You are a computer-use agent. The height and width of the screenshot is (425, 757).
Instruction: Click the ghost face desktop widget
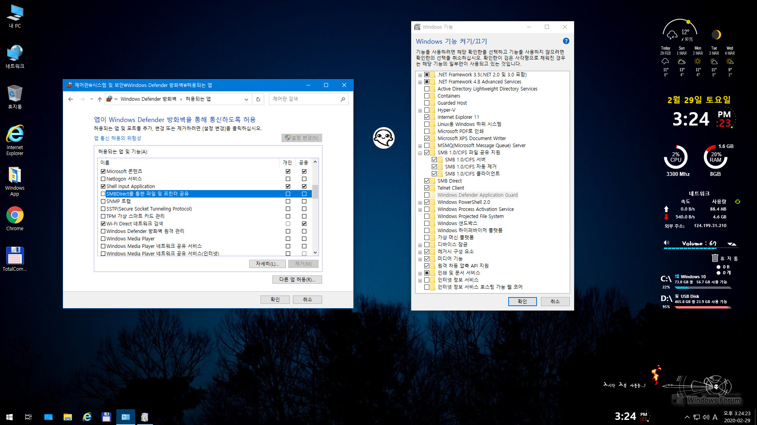(x=384, y=138)
